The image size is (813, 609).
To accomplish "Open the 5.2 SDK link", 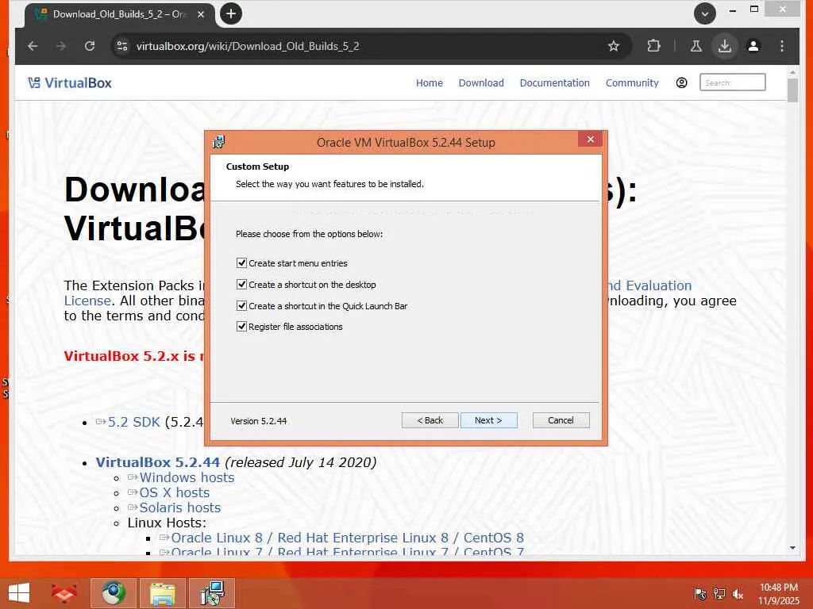I will [133, 422].
